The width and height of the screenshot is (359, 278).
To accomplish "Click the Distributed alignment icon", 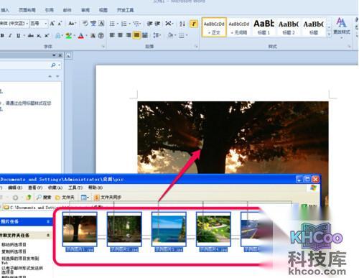I will [x=144, y=35].
